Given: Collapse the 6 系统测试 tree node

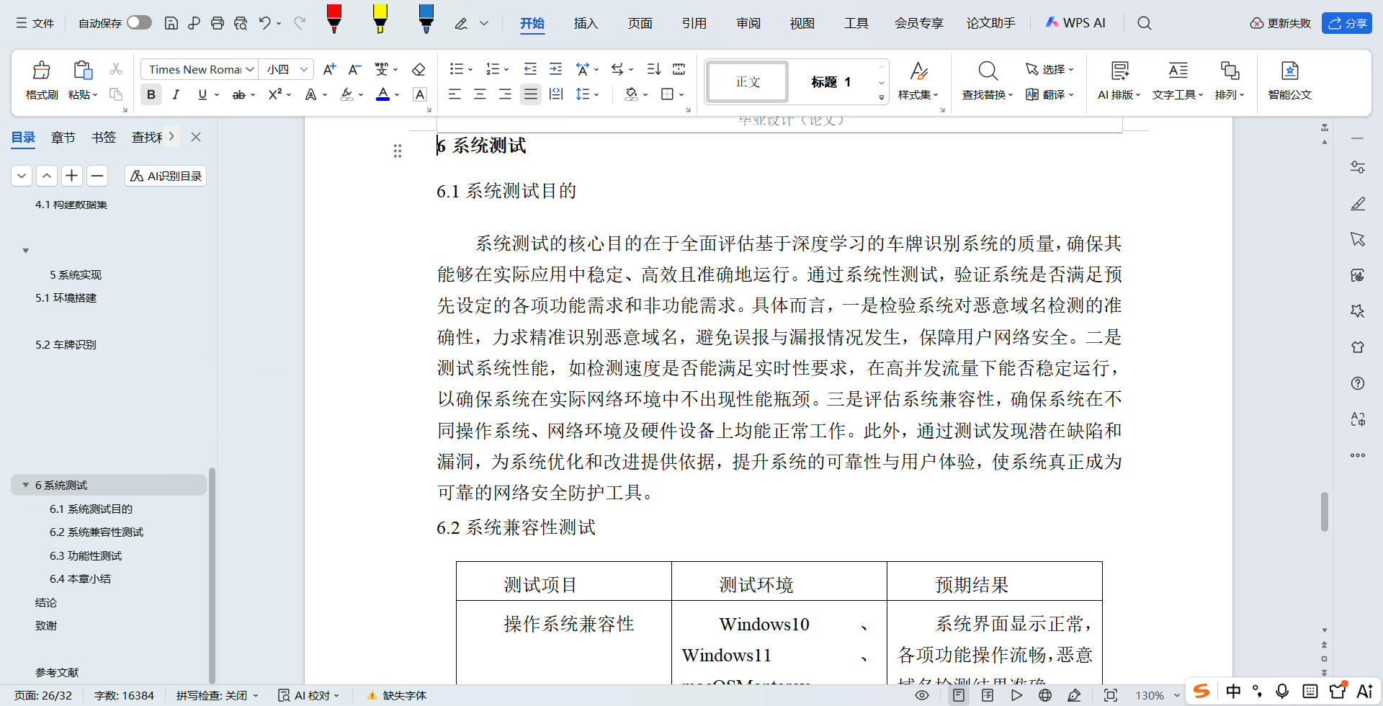Looking at the screenshot, I should (x=26, y=485).
